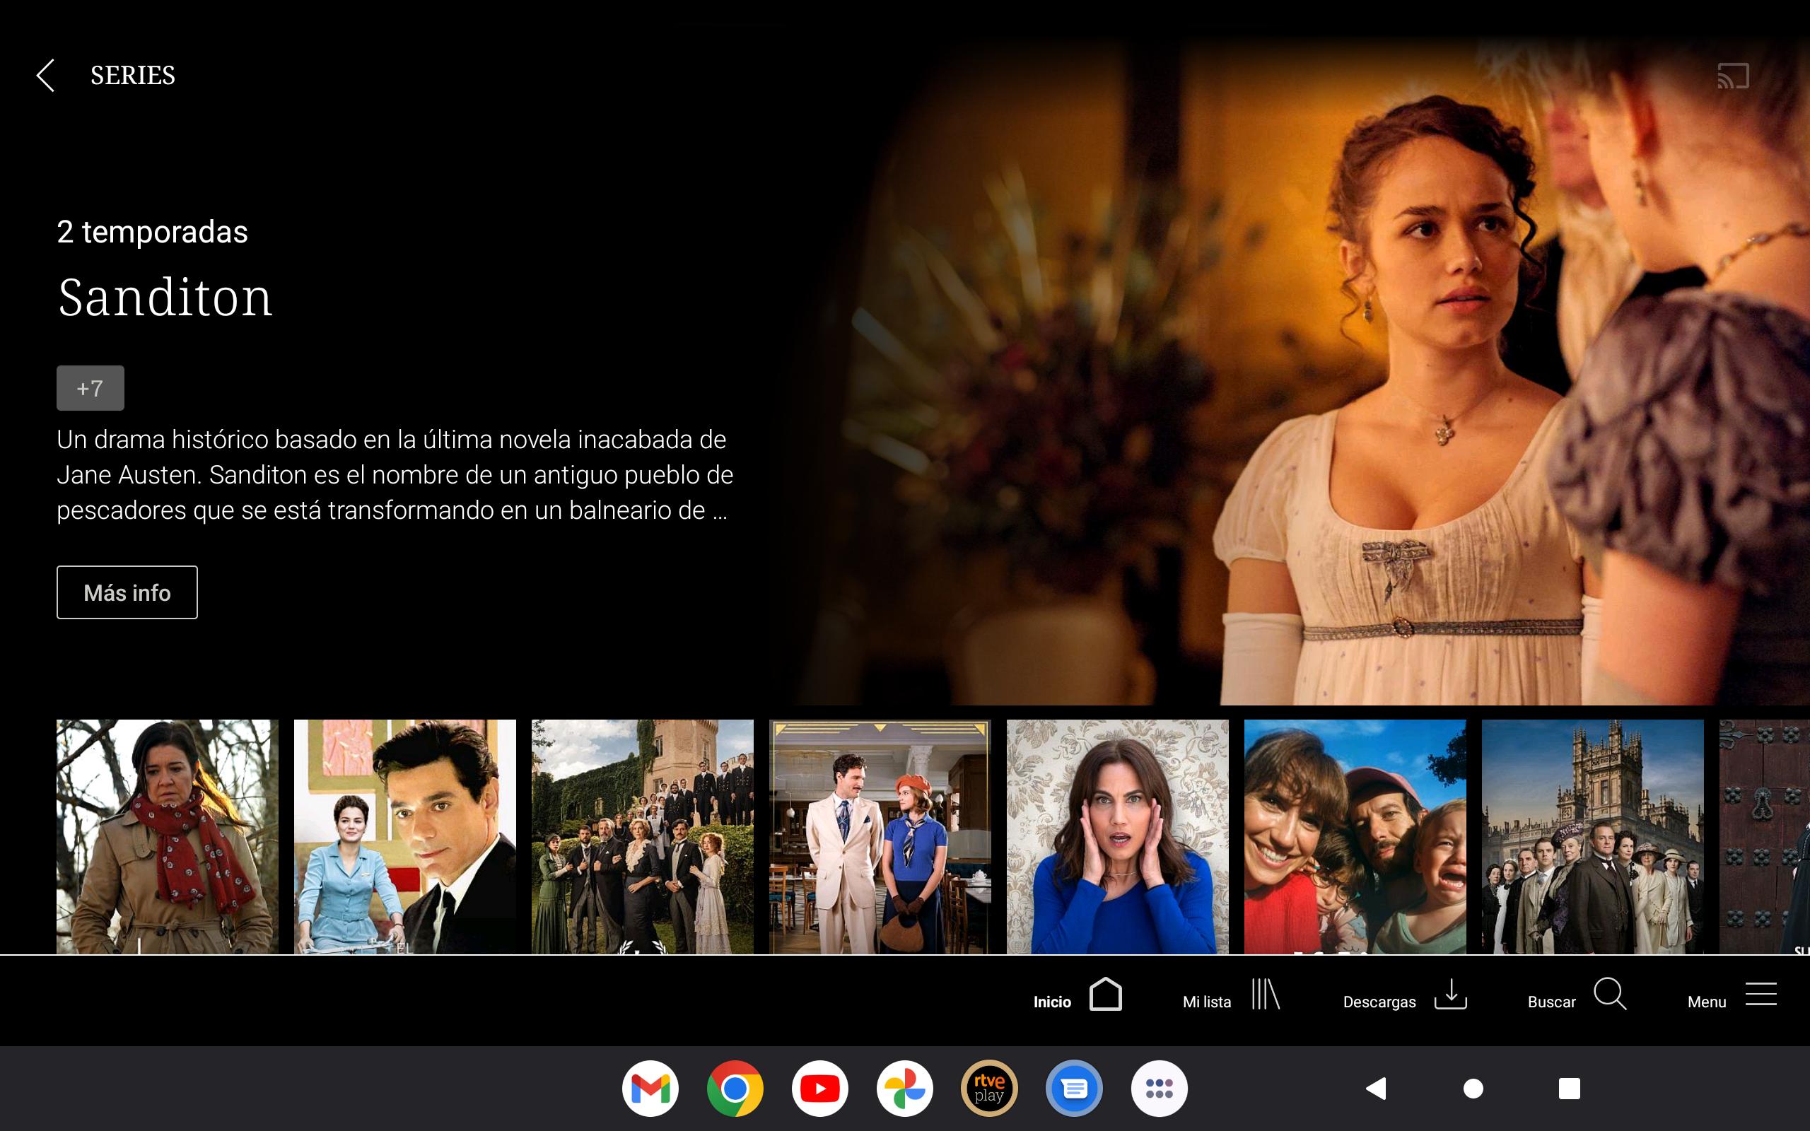Image resolution: width=1810 pixels, height=1131 pixels.
Task: Click the Más info button
Action: pyautogui.click(x=127, y=592)
